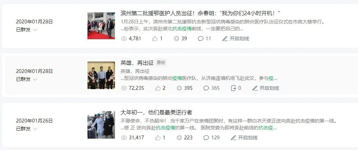Open comments bubble icon showing 365
358x150 pixels.
tap(206, 88)
